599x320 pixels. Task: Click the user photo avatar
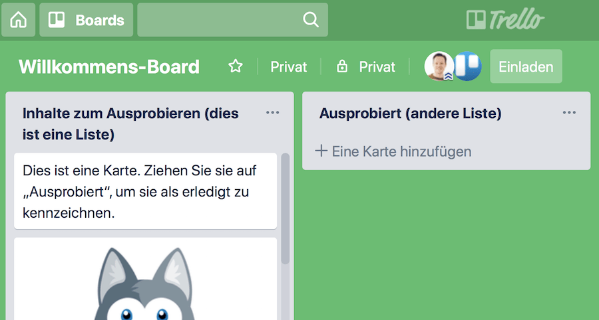[439, 66]
